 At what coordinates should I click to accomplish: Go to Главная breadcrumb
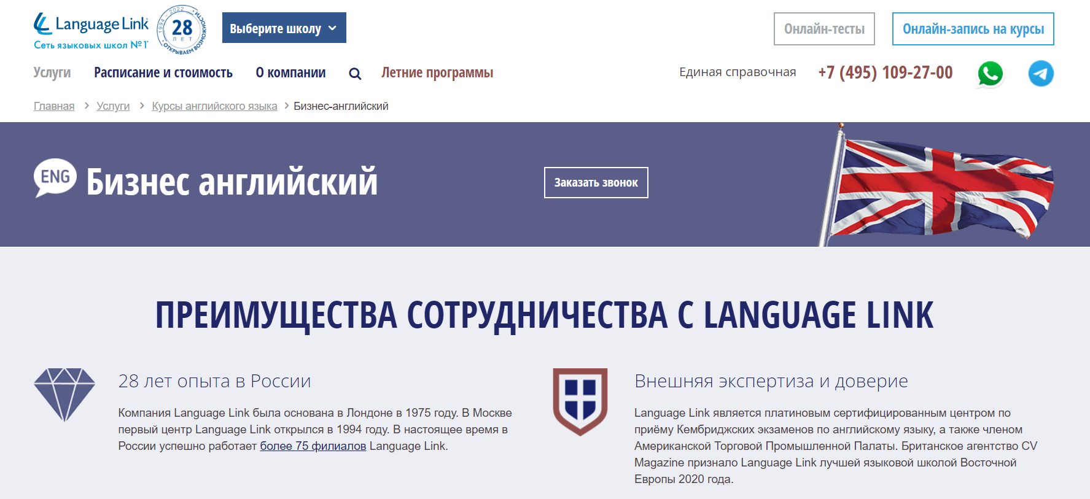[x=54, y=106]
